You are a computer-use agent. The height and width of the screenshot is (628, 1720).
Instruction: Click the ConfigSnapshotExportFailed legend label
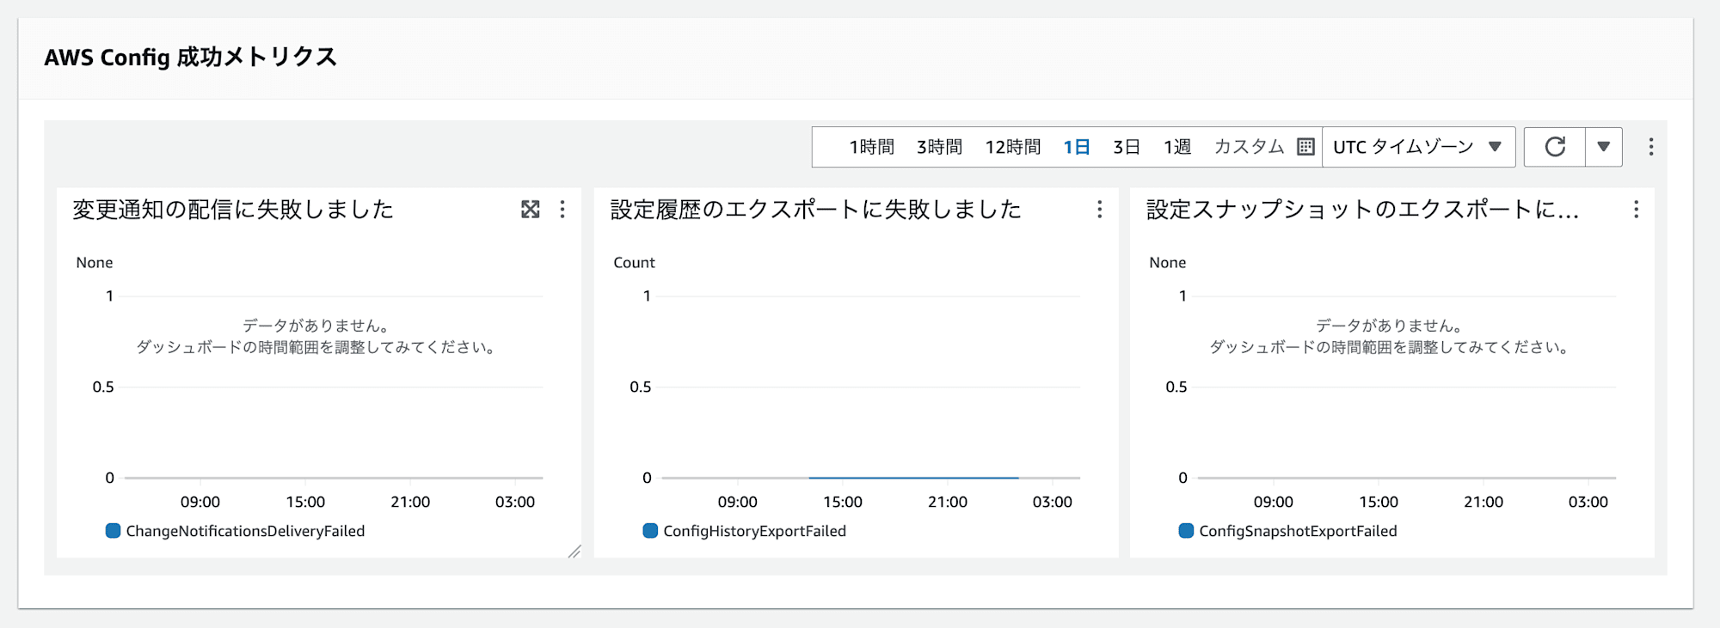coord(1298,531)
